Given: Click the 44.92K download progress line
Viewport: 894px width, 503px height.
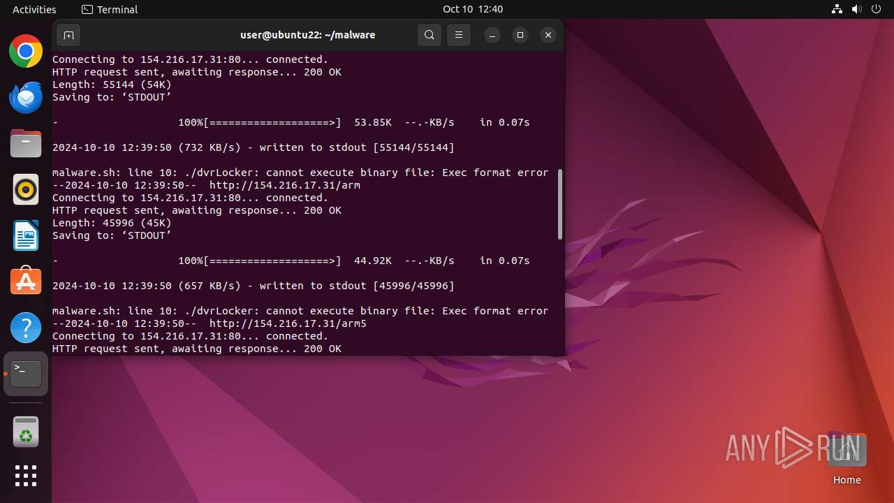Looking at the screenshot, I should pyautogui.click(x=291, y=261).
